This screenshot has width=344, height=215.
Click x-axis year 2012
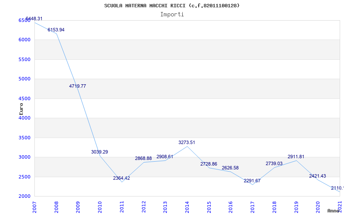[144, 207]
